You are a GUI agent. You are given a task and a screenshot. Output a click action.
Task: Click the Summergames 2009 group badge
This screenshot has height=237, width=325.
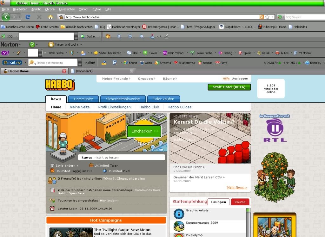point(179,226)
